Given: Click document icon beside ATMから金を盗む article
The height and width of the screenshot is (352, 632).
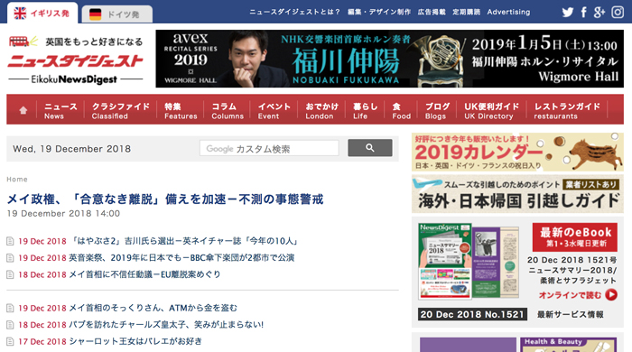Looking at the screenshot, I should (10, 308).
